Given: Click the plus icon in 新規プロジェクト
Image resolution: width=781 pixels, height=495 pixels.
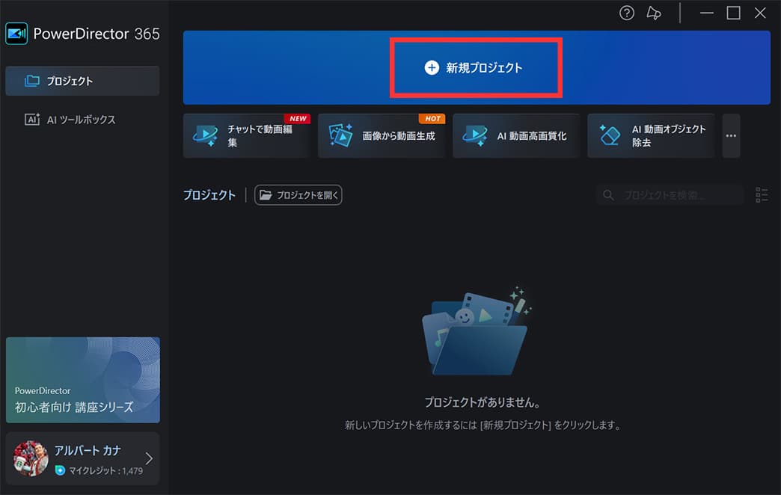Looking at the screenshot, I should [432, 68].
